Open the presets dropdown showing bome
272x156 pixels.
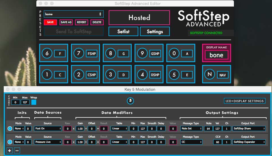click(74, 14)
